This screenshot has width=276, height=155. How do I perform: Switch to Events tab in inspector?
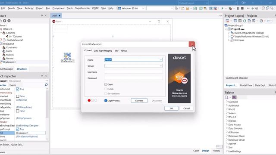pos(13,85)
